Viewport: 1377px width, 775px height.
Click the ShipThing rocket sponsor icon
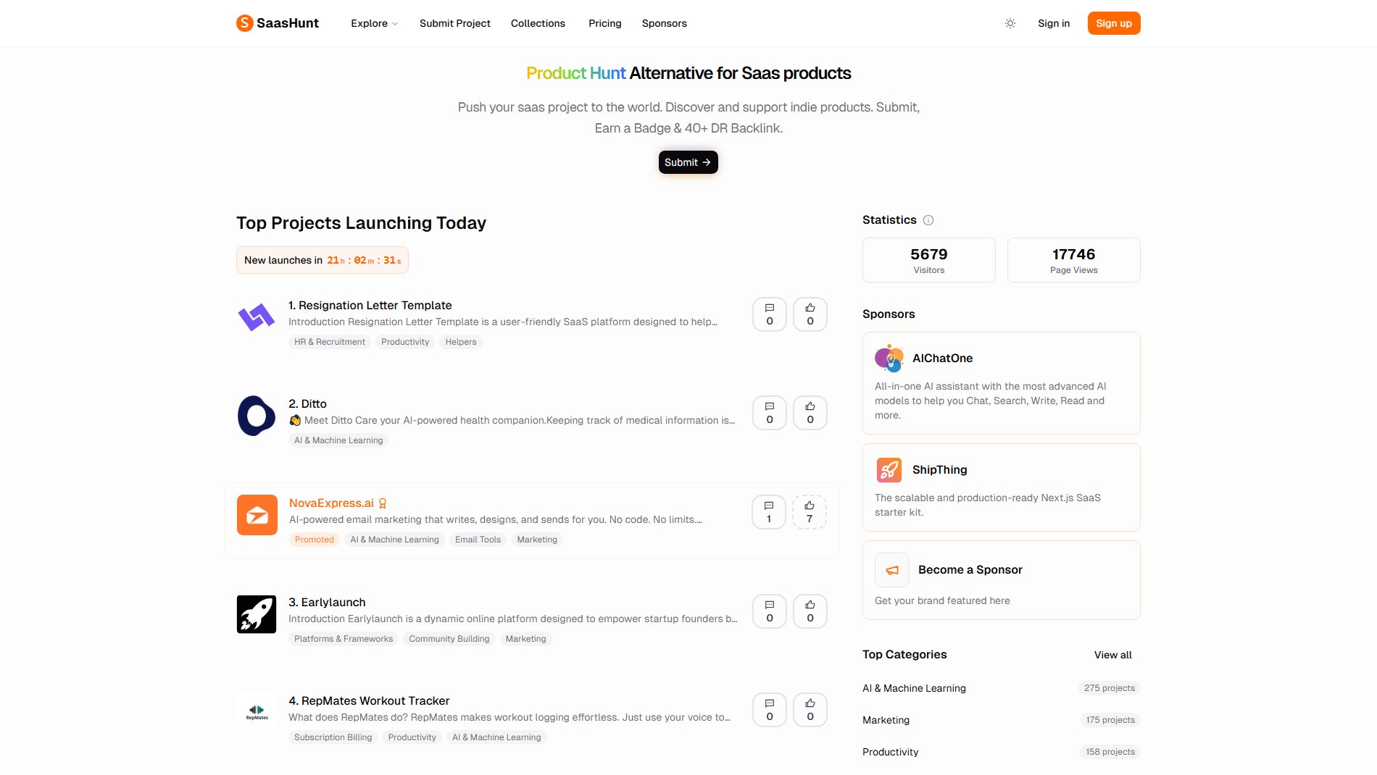coord(889,470)
